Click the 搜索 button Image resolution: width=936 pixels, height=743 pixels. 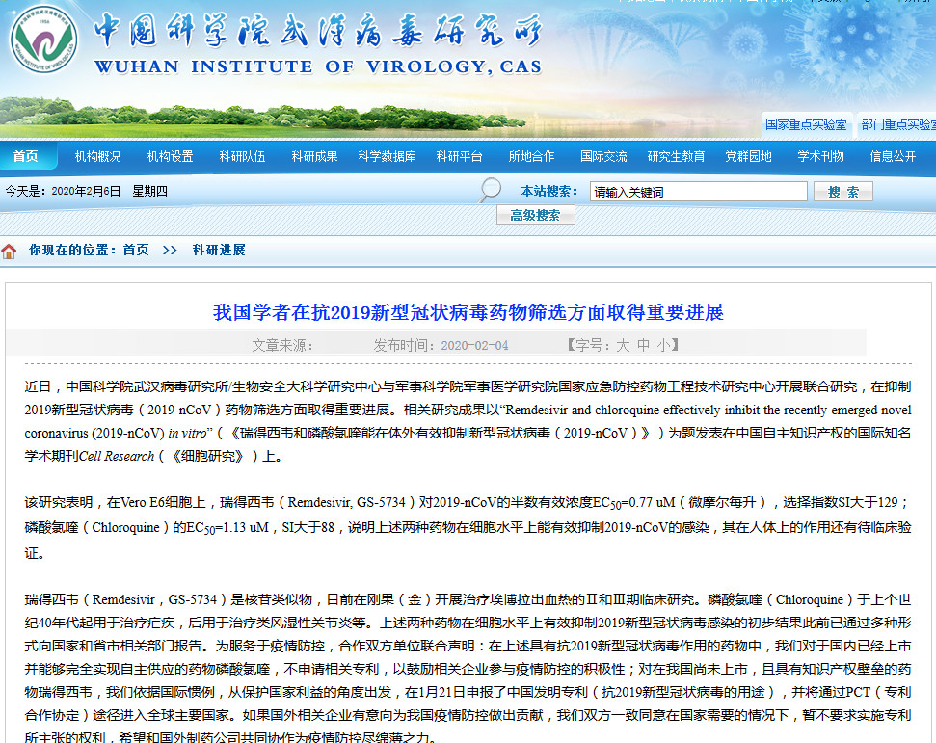click(842, 192)
